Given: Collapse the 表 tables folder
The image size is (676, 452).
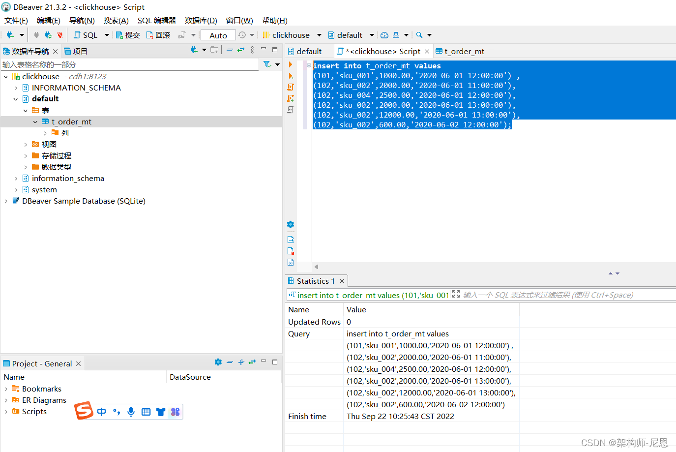Looking at the screenshot, I should click(x=26, y=110).
